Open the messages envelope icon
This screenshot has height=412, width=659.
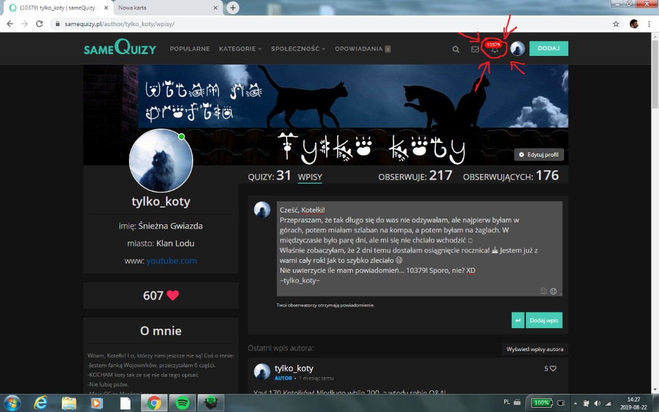tap(475, 49)
